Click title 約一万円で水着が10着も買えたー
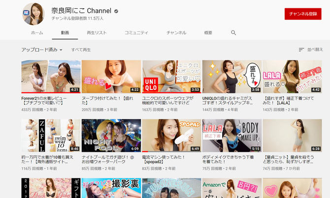 47,159
